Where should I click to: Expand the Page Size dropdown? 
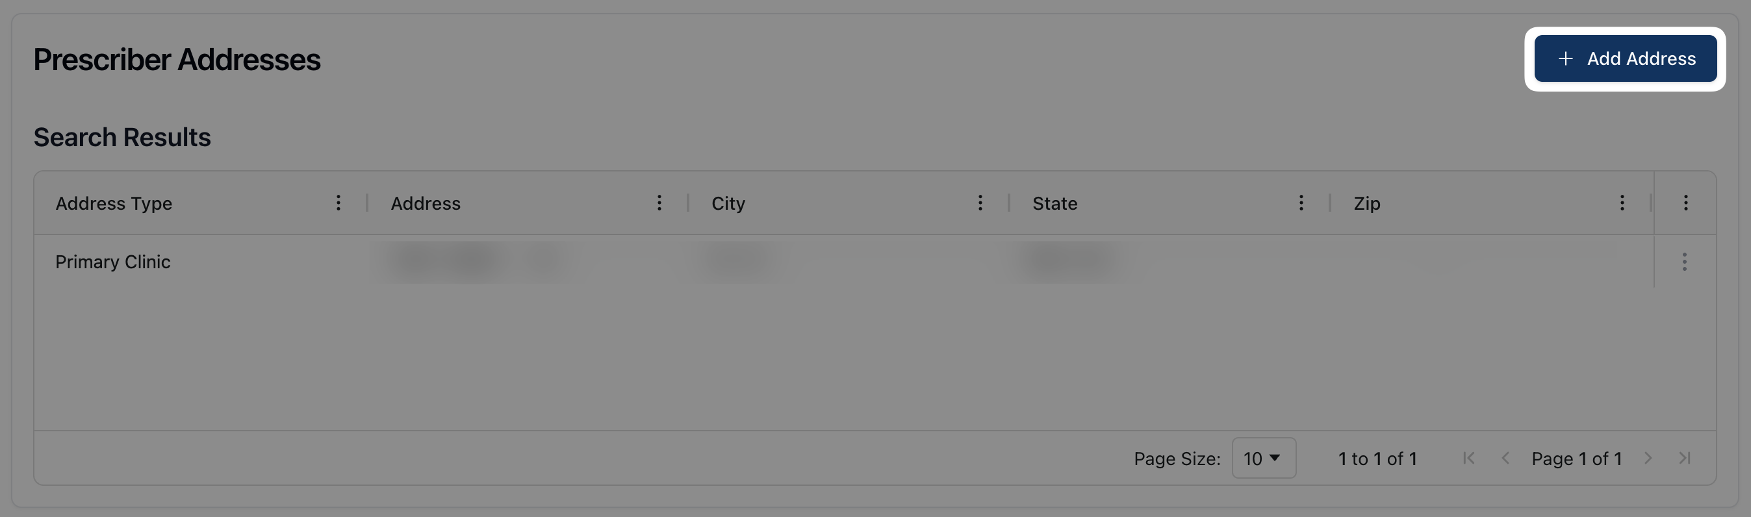pos(1263,459)
